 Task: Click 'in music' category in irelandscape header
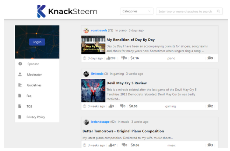[x=124, y=122]
